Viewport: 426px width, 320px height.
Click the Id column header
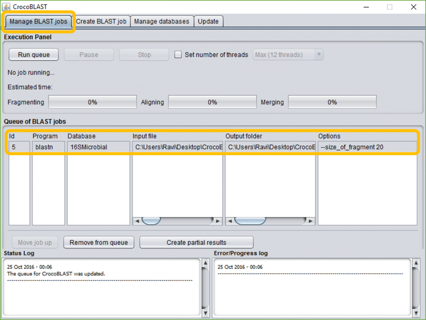[12, 136]
